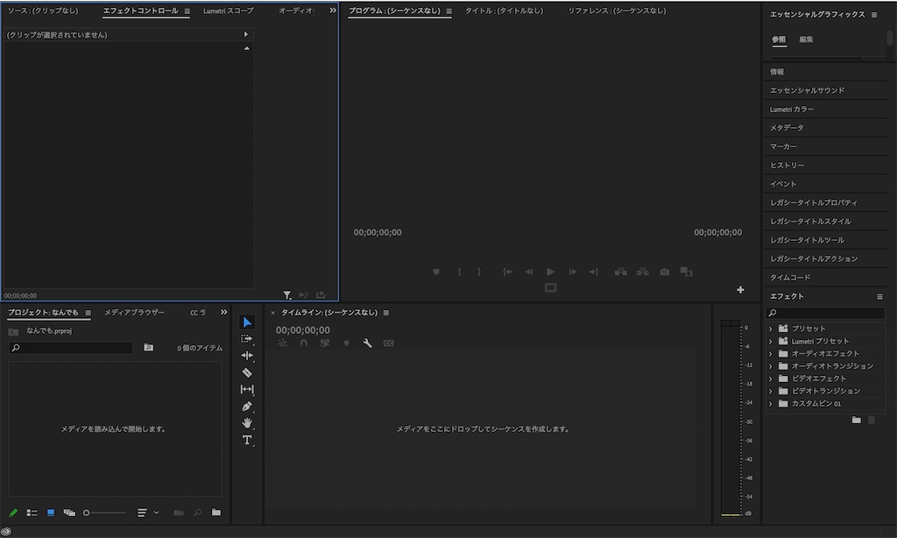Open the Button Editor plus icon
This screenshot has height=538, width=897.
pyautogui.click(x=740, y=290)
